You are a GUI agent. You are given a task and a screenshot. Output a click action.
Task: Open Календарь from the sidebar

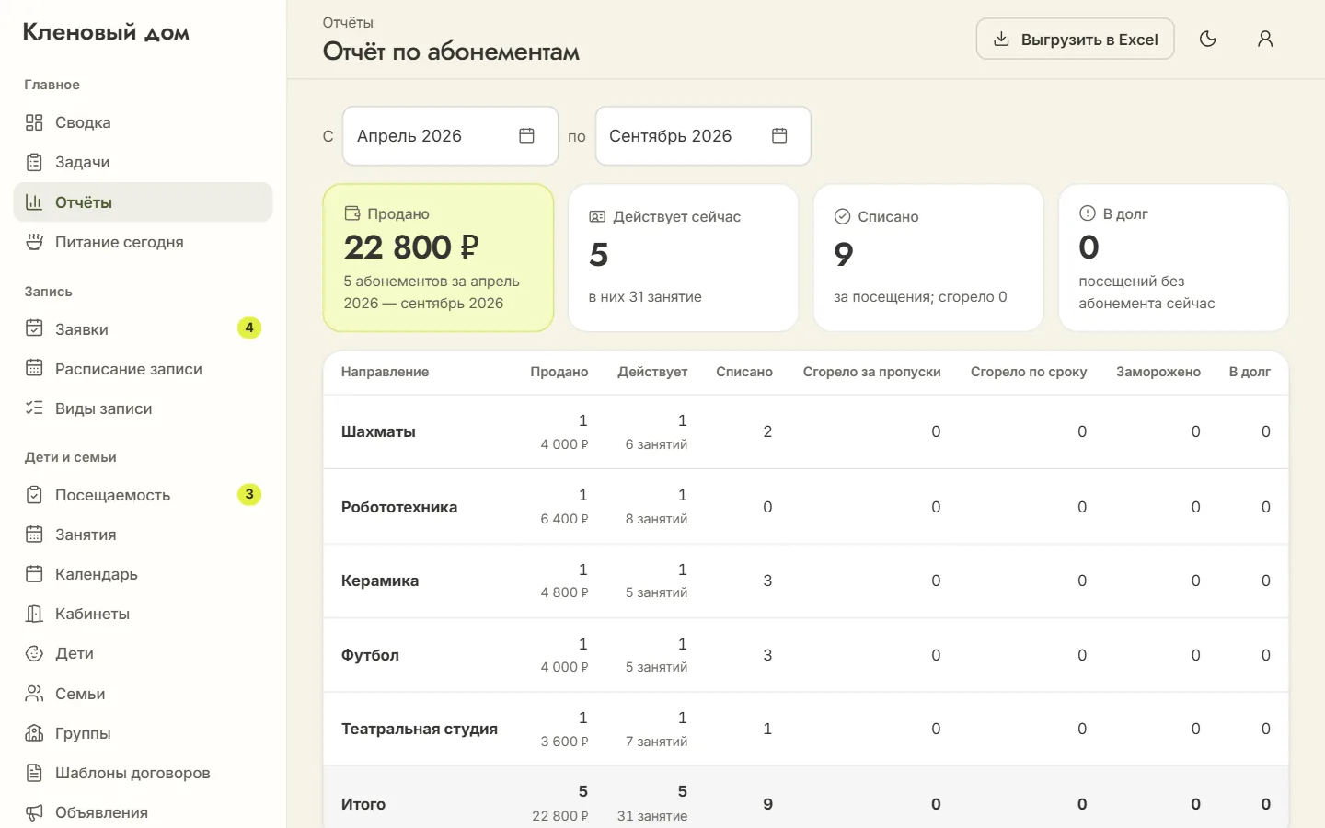pyautogui.click(x=143, y=574)
